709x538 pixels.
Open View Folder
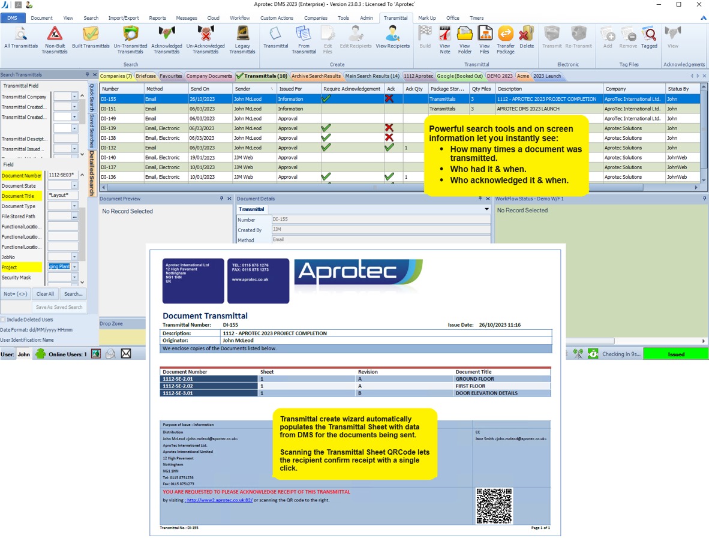point(464,40)
